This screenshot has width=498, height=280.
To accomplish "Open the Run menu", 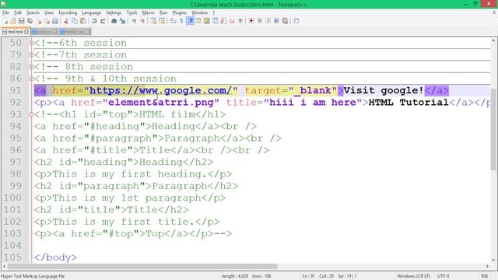I will pyautogui.click(x=163, y=12).
